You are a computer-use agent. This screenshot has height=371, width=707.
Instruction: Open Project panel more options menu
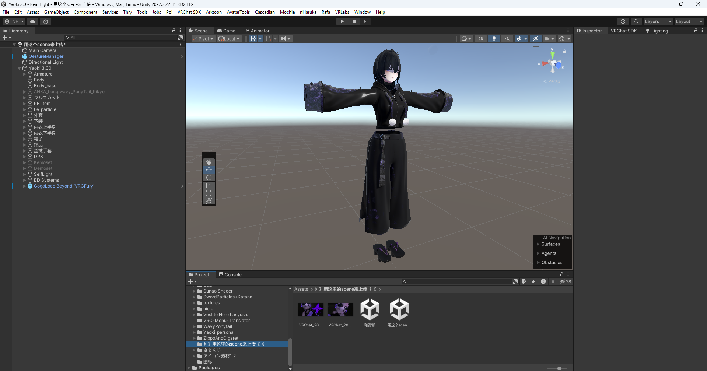(568, 274)
